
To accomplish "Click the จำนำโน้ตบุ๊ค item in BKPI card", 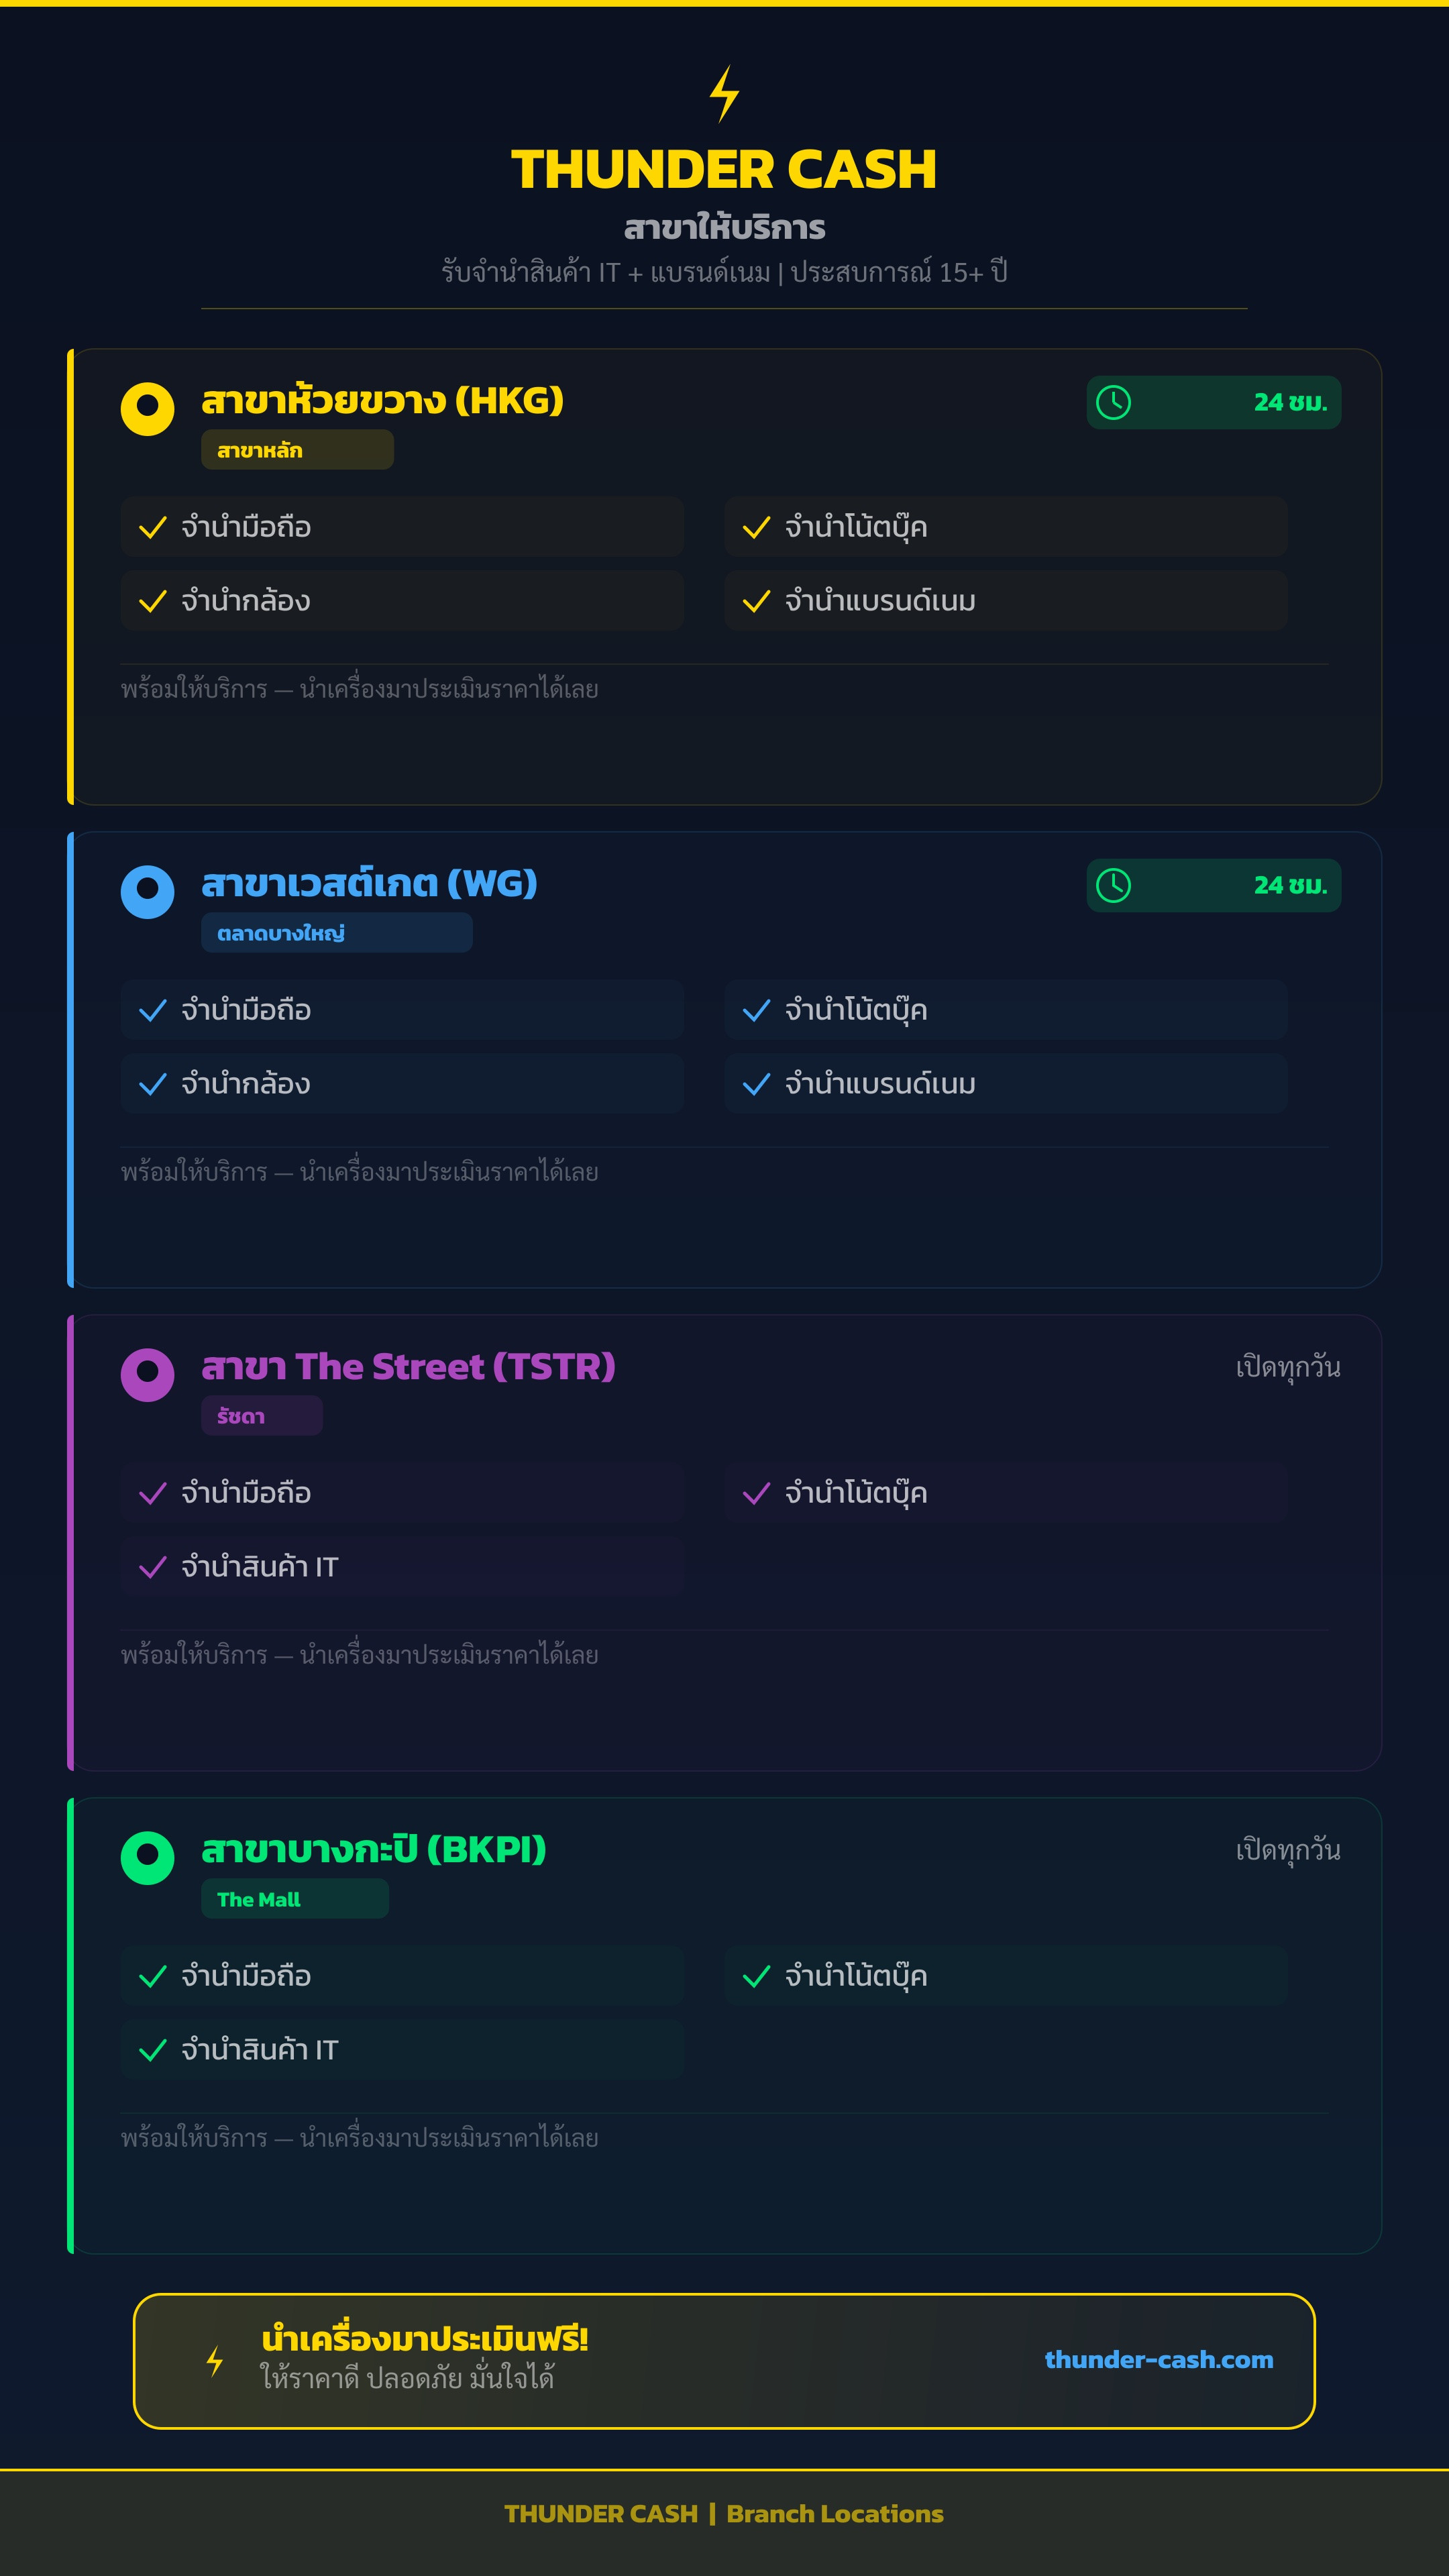I will (x=1005, y=1976).
